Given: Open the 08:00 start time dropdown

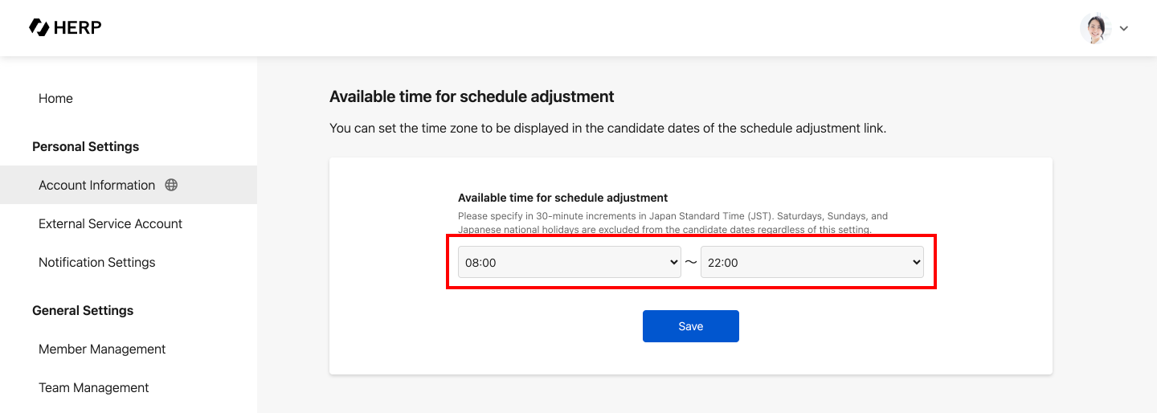Looking at the screenshot, I should coord(569,262).
